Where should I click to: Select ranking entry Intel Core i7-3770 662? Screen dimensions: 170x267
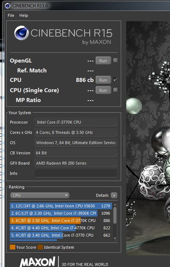tap(61, 235)
